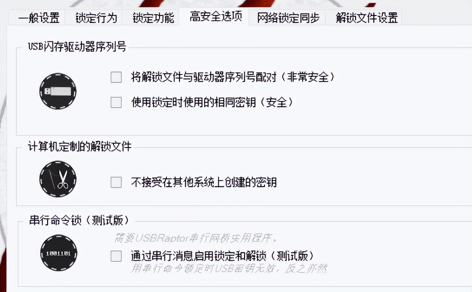Select the 锁定功能 tab
The width and height of the screenshot is (472, 292).
153,18
